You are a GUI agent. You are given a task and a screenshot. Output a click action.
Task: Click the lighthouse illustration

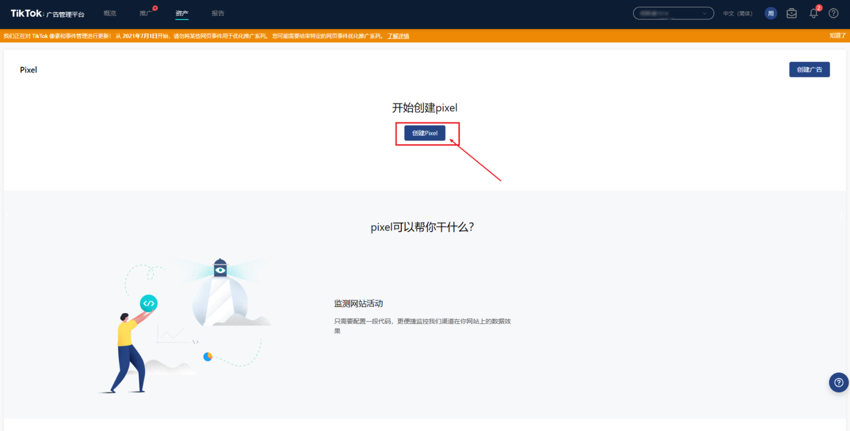(221, 293)
